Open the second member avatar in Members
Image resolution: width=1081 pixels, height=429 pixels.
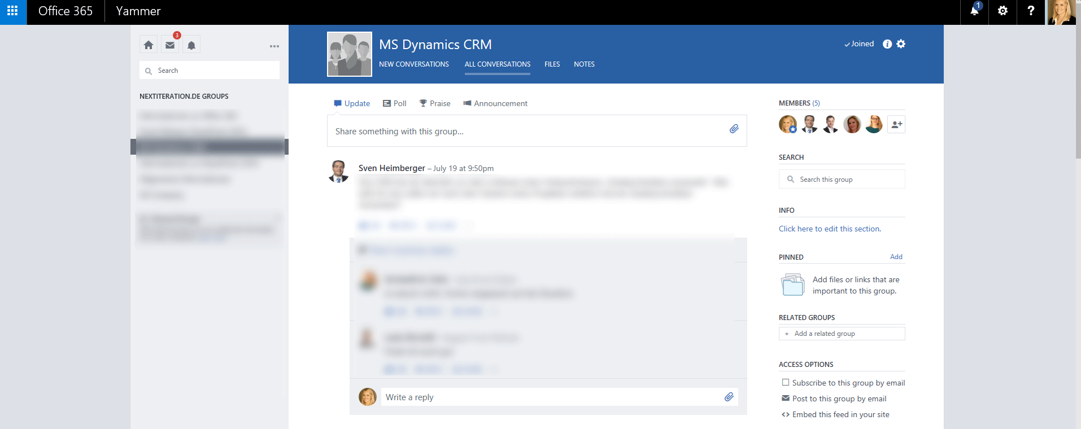click(x=809, y=124)
